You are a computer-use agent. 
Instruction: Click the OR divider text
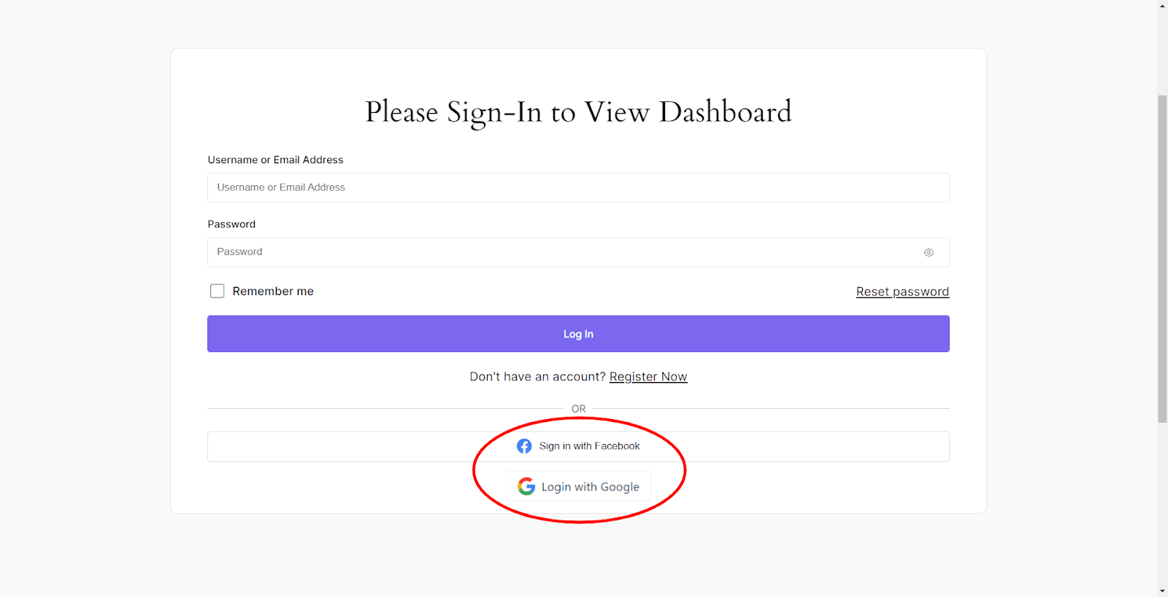[578, 408]
